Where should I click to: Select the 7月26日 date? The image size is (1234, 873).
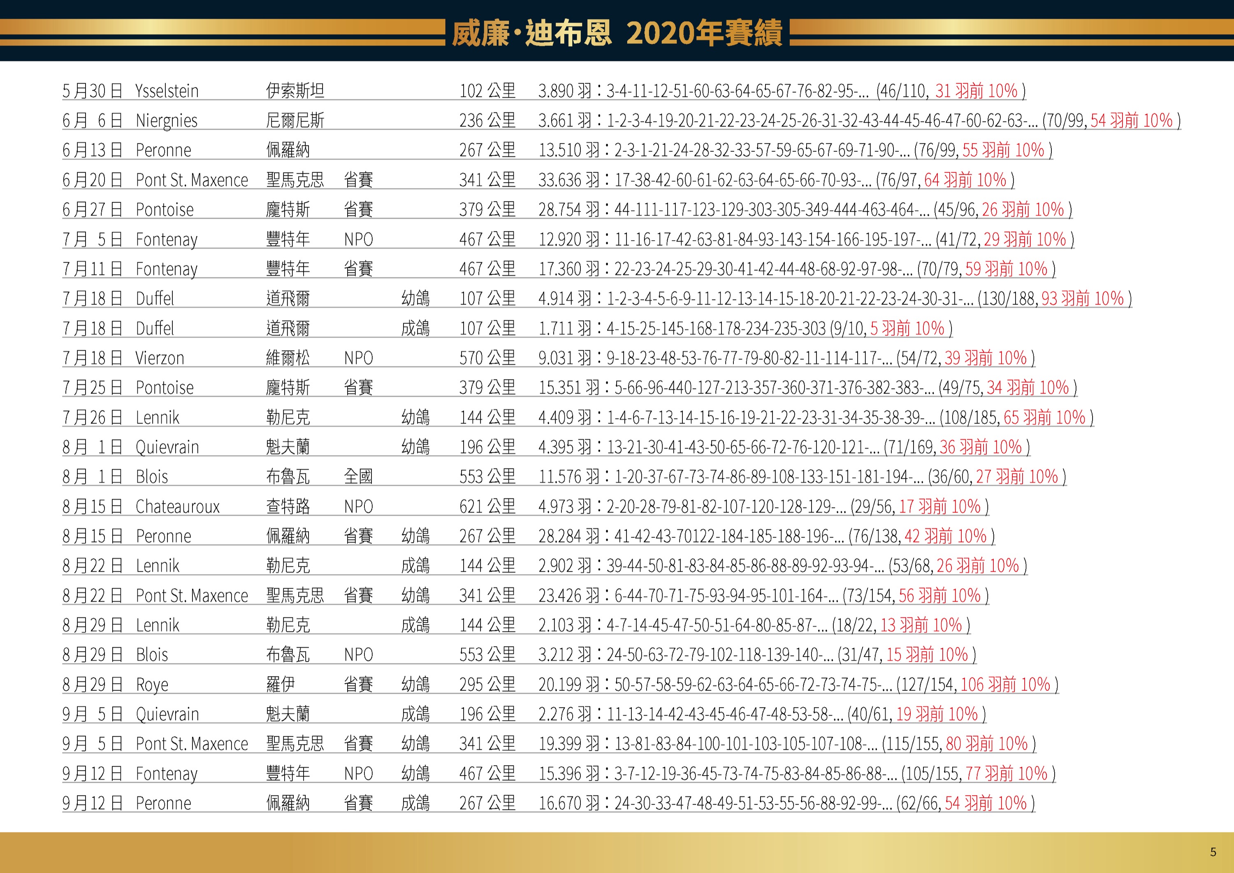(x=93, y=417)
